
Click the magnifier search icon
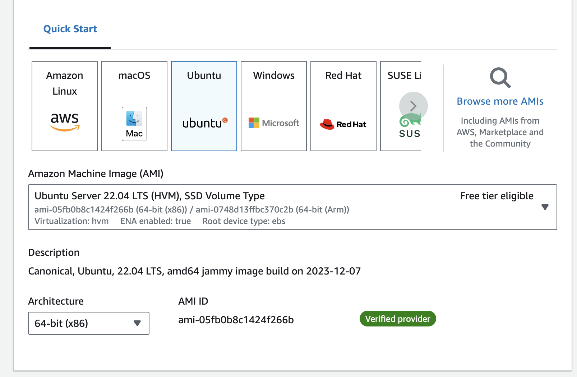500,78
